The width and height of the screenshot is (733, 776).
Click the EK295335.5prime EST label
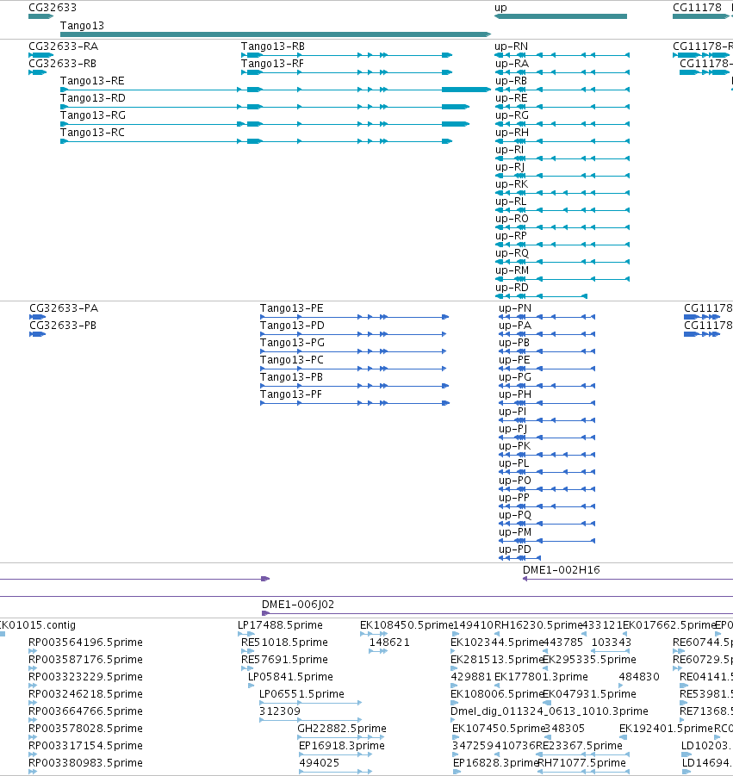(589, 659)
